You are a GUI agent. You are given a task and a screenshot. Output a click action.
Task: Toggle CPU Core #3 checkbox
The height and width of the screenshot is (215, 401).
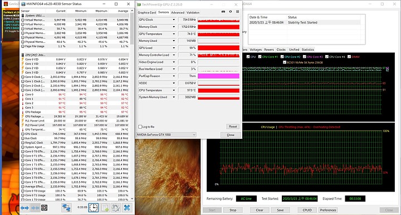coord(304,57)
